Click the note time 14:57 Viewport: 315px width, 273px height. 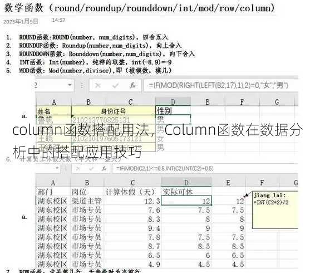pyautogui.click(x=58, y=20)
